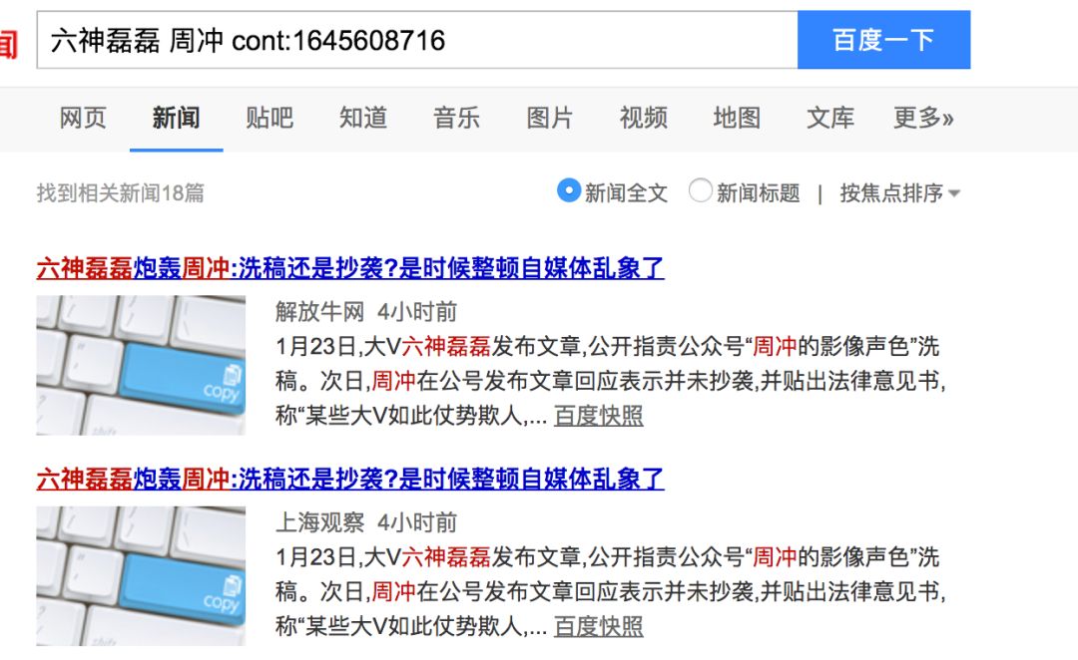Open the 解放牛网 result headline

pyautogui.click(x=350, y=268)
